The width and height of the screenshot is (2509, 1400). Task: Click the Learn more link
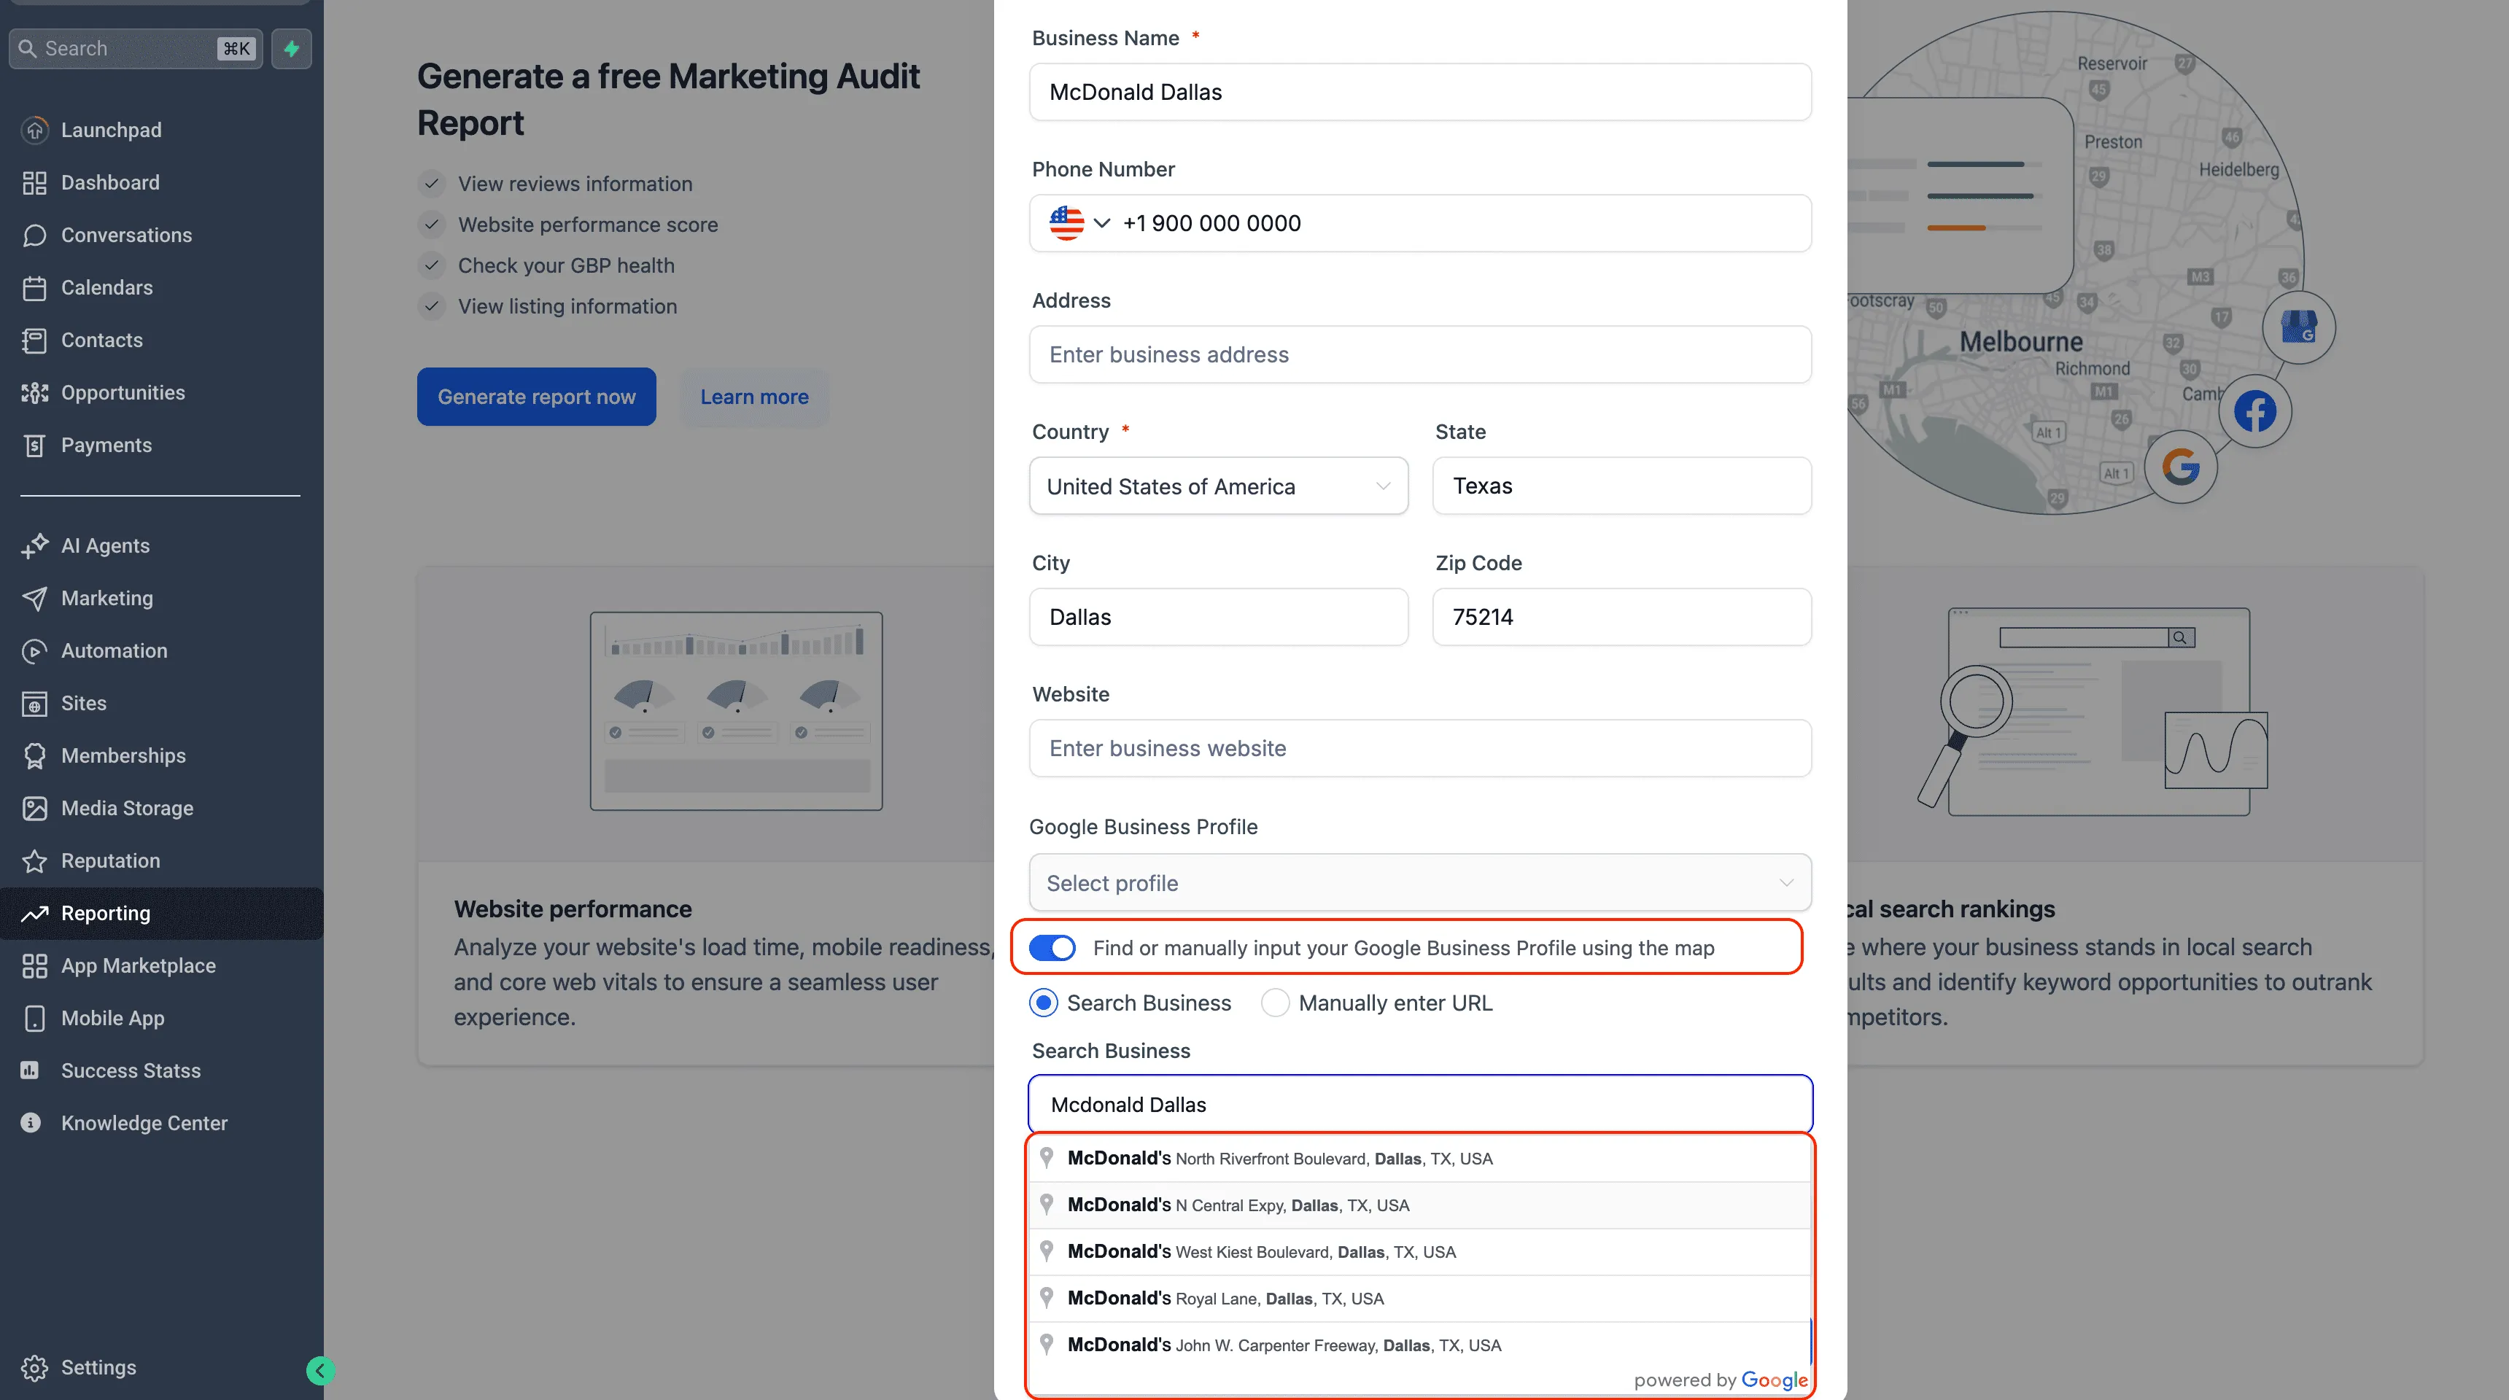(x=754, y=396)
